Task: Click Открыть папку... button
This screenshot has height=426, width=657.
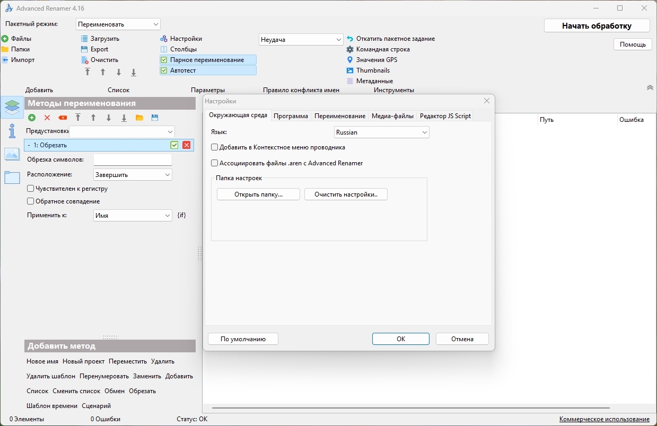Action: coord(258,194)
